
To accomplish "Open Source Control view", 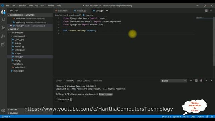I will click(x=3, y=28).
